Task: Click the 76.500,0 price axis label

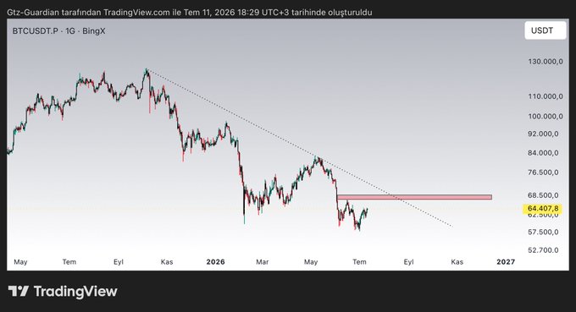Action: tap(543, 172)
